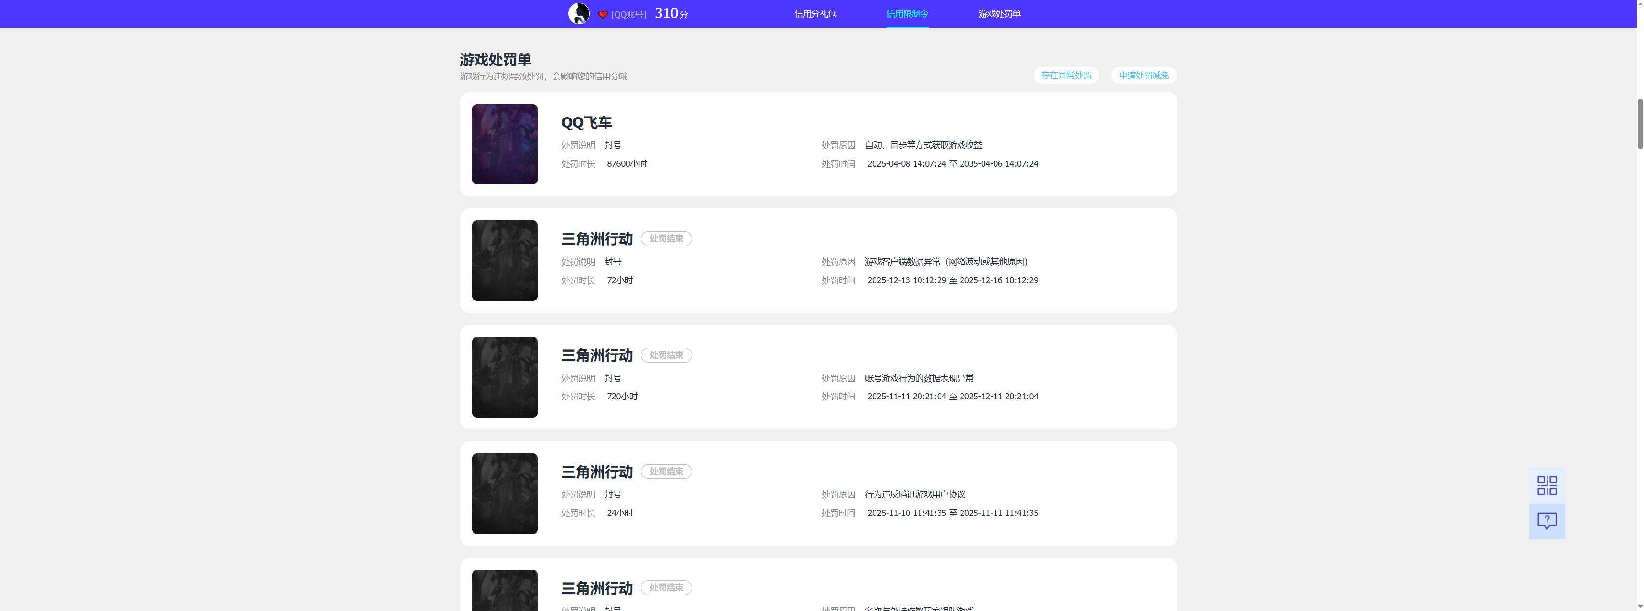Click the vertical page scrollbar thumb
Image resolution: width=1644 pixels, height=611 pixels.
[1640, 124]
